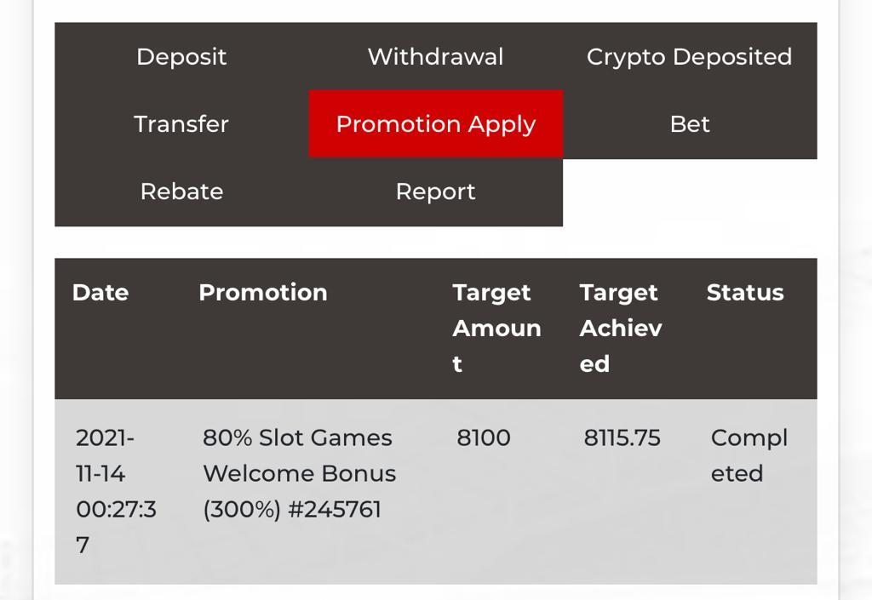Select the 8100 target amount value
This screenshot has width=872, height=600.
[483, 438]
